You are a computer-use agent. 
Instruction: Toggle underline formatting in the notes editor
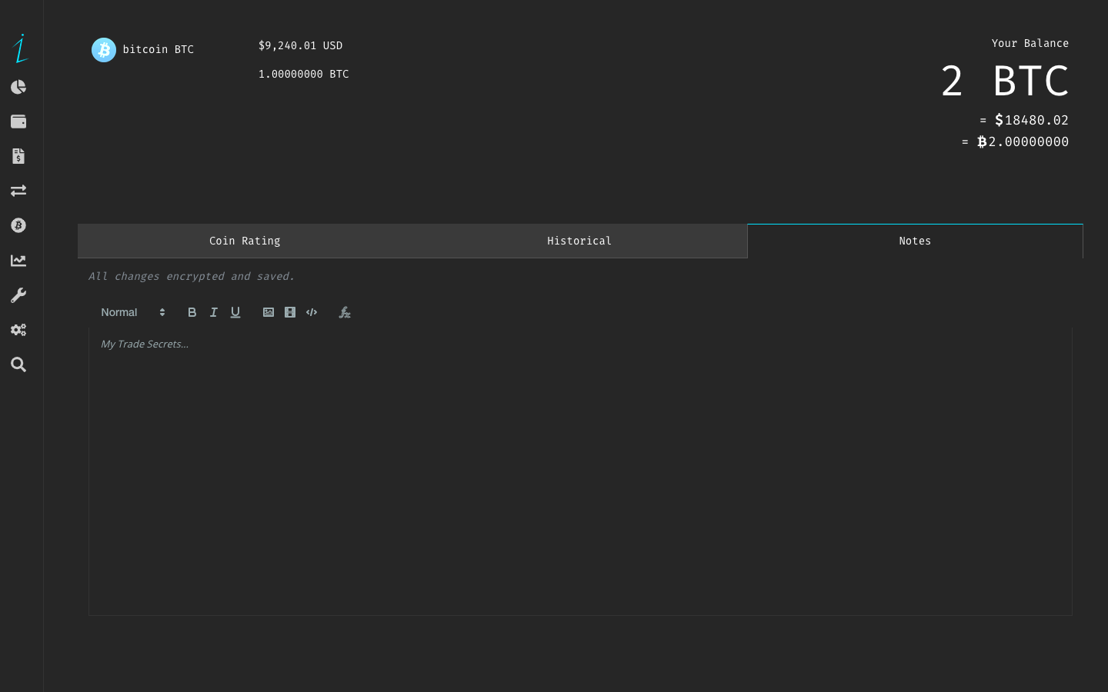pos(235,312)
